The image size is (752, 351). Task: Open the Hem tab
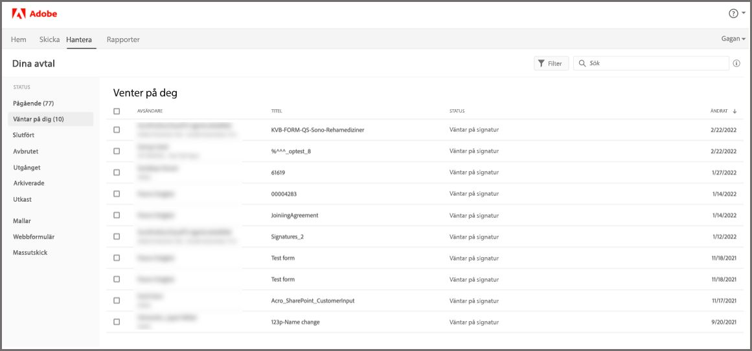19,39
